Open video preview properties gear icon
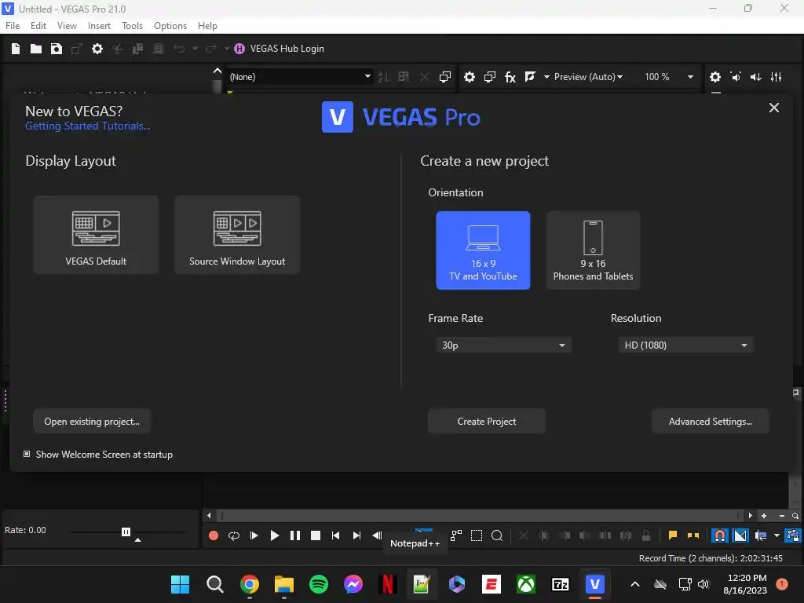 click(x=470, y=77)
